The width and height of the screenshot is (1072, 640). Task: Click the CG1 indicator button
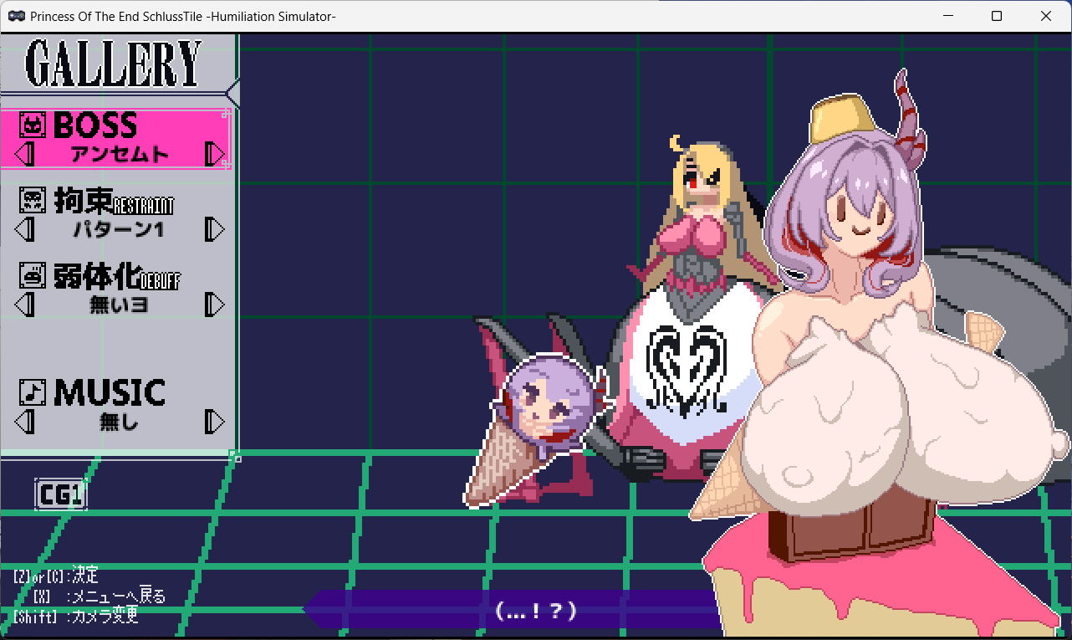pyautogui.click(x=61, y=494)
